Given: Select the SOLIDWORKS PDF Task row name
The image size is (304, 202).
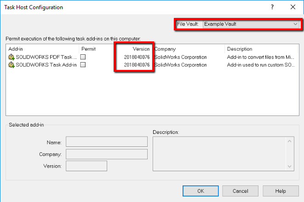Looking at the screenshot, I should tap(46, 57).
